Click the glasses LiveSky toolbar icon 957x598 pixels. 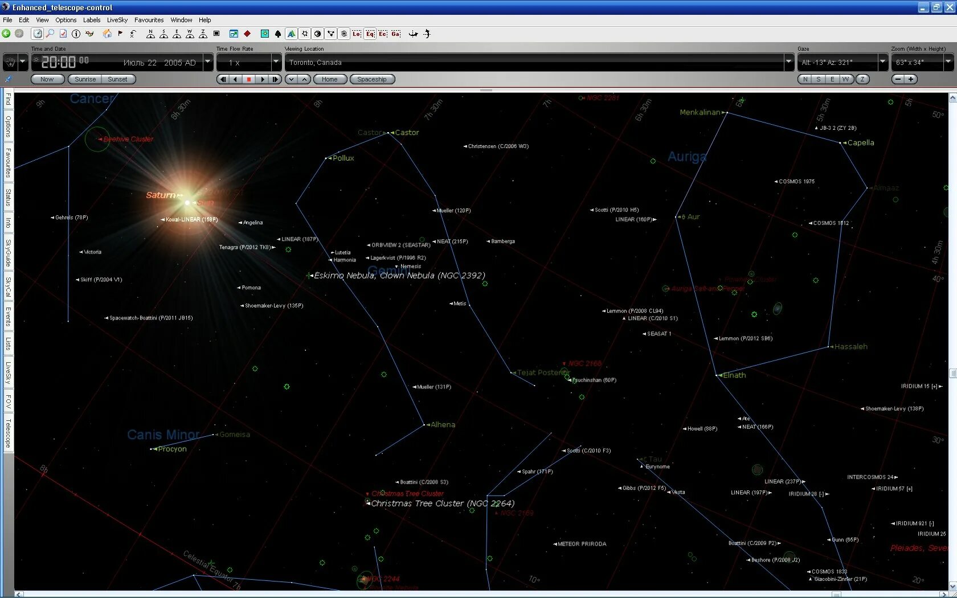[89, 34]
